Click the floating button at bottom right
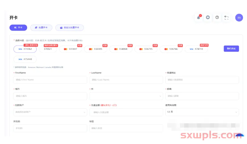Screen dimensions: 247x144 click(240, 137)
